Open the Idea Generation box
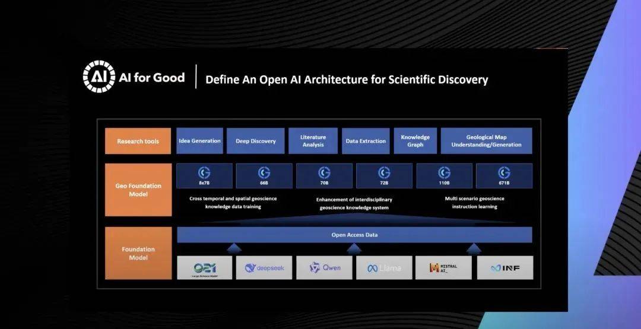 (199, 141)
